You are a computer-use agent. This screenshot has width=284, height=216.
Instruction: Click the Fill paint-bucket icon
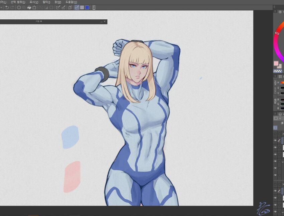pyautogui.click(x=29, y=7)
